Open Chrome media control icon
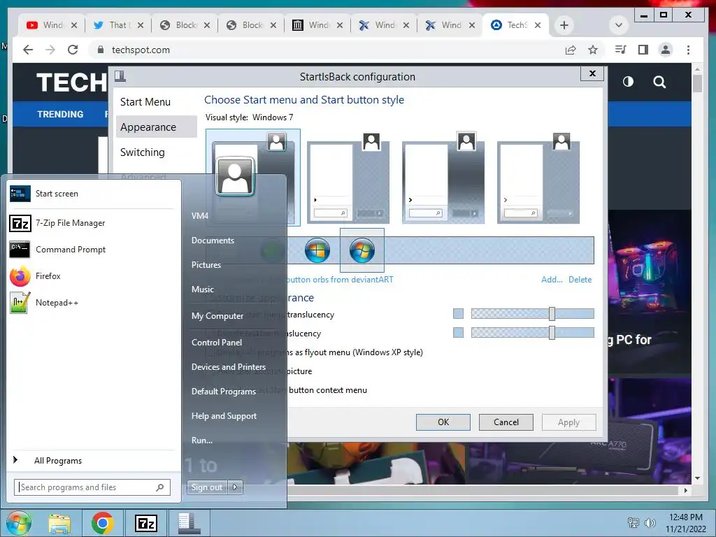The height and width of the screenshot is (537, 716). [x=621, y=50]
